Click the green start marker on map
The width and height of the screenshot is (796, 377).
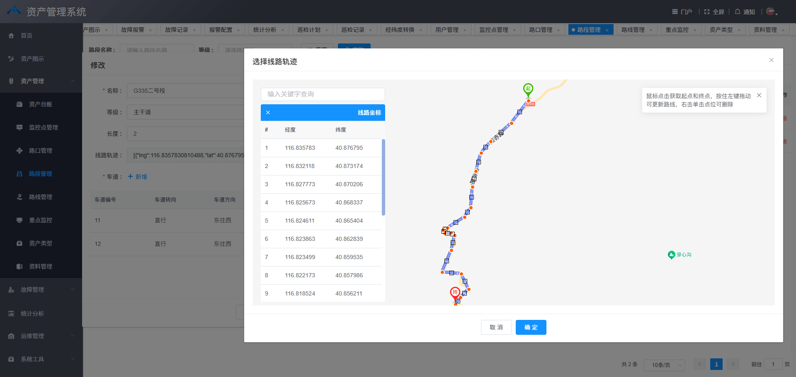528,89
